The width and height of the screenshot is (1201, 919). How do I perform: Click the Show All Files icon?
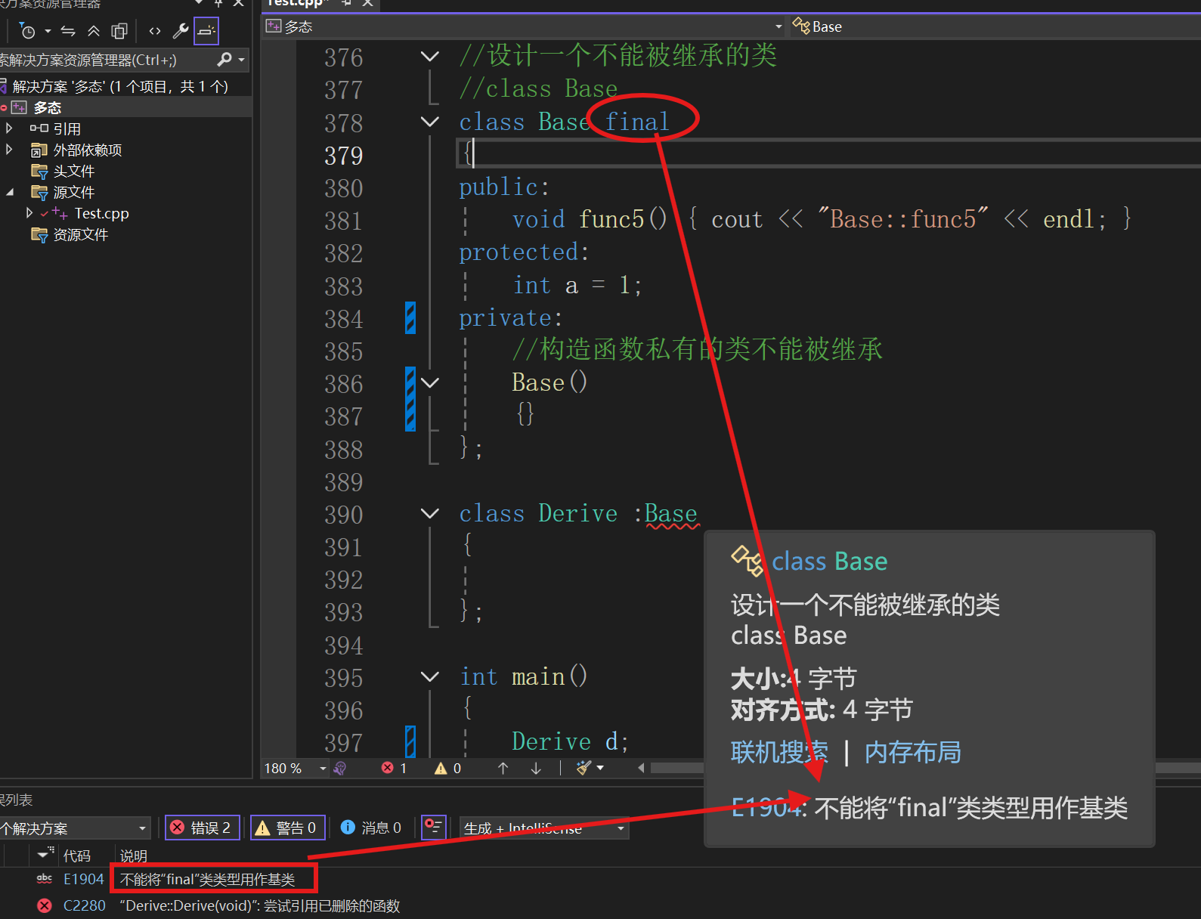[119, 31]
